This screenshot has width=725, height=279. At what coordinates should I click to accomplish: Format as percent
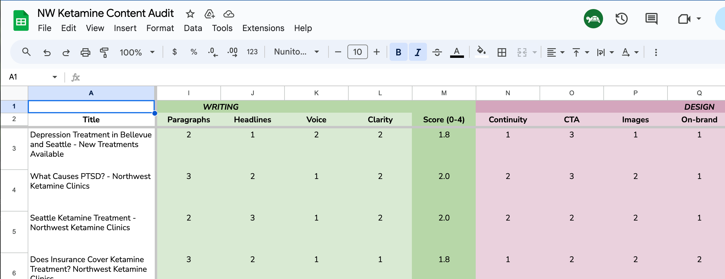tap(194, 52)
